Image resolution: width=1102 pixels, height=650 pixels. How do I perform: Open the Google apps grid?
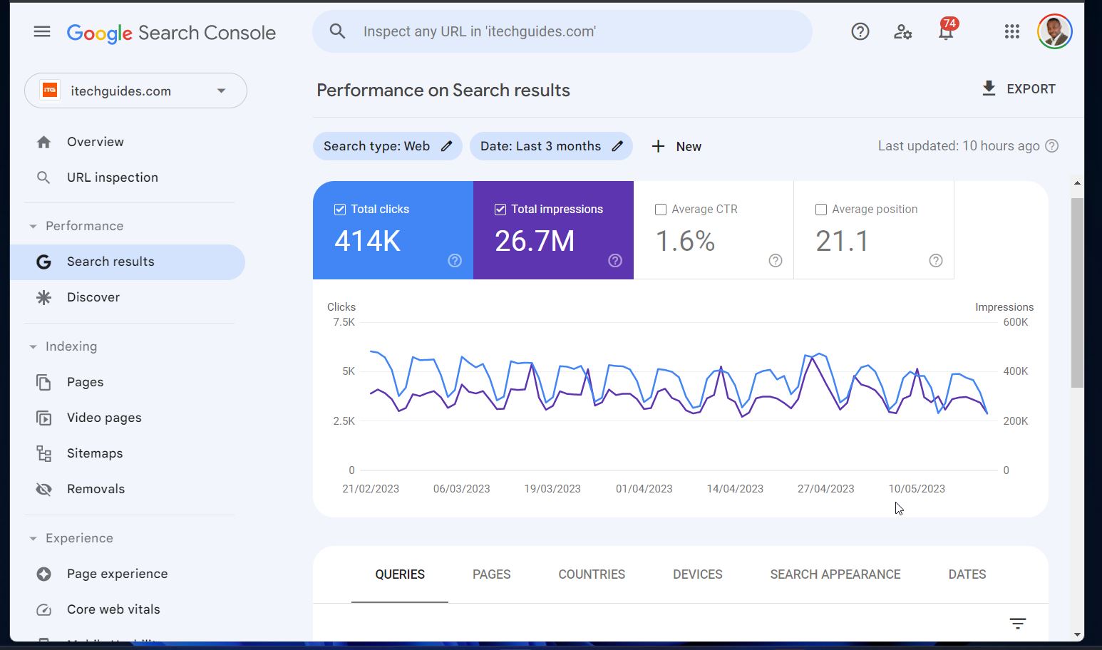pyautogui.click(x=1012, y=31)
